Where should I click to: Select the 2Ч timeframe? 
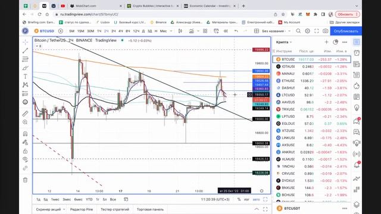pos(106,31)
